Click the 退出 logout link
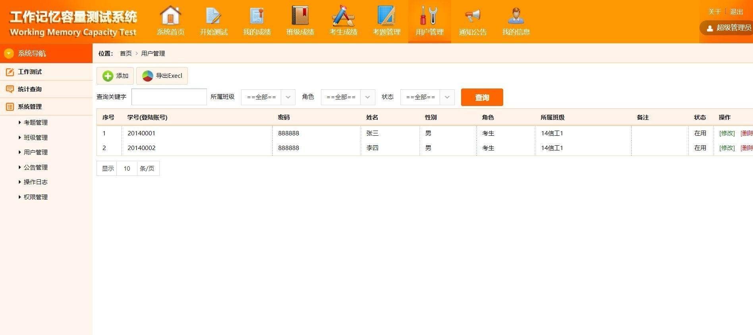This screenshot has height=335, width=753. click(736, 12)
